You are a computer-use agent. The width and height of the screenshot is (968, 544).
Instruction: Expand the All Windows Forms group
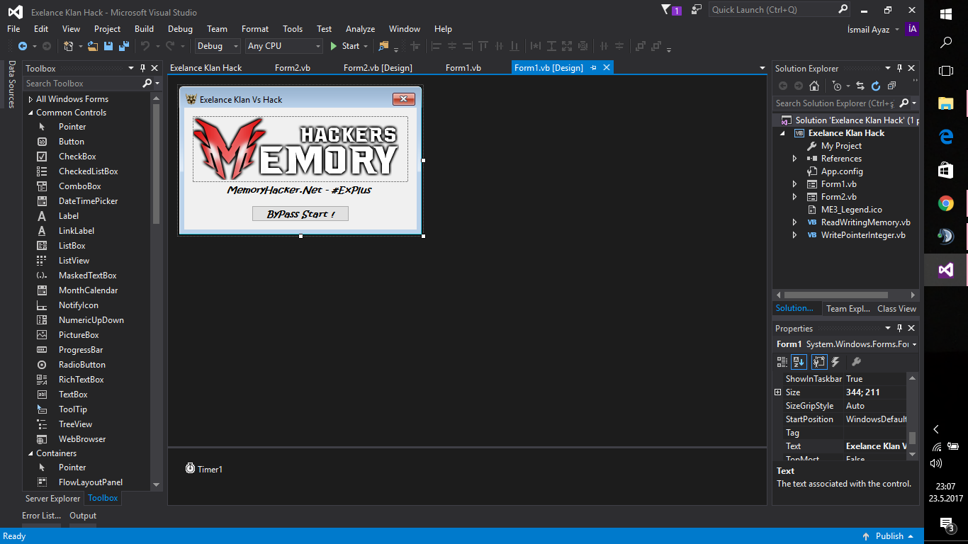pos(30,99)
